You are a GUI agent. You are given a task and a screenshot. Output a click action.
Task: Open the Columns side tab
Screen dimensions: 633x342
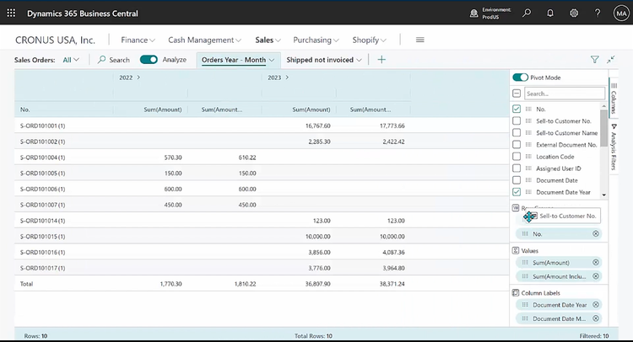coord(614,98)
